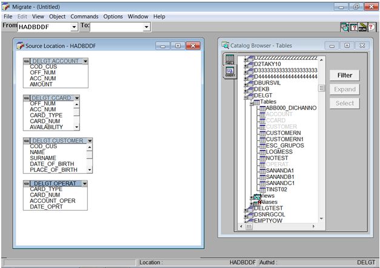This screenshot has height=268, width=380.
Task: Click the minus icon on DELGT.OPERAT box
Action: [27, 183]
